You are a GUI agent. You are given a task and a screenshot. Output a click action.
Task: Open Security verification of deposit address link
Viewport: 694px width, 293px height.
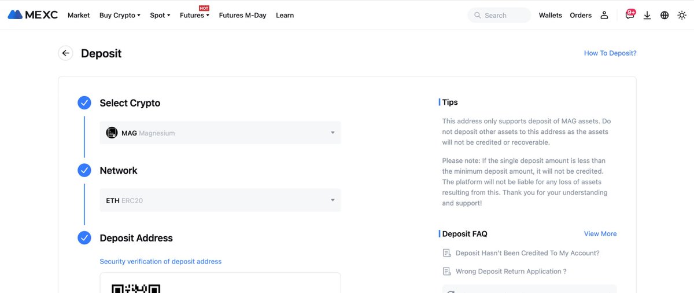(161, 262)
